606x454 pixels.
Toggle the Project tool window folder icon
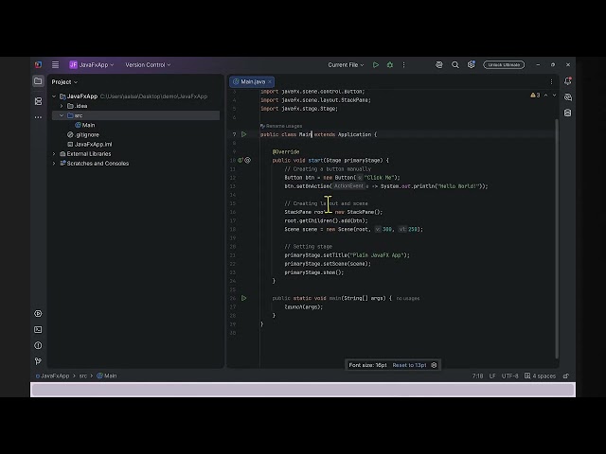tap(38, 81)
